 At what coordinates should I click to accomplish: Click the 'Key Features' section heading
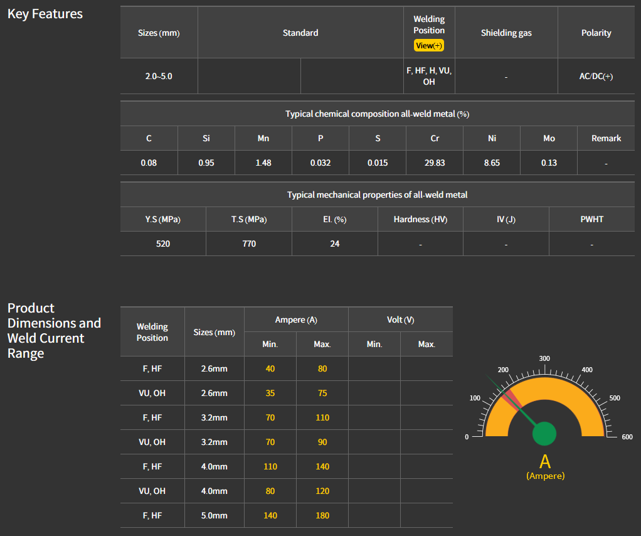pos(45,14)
